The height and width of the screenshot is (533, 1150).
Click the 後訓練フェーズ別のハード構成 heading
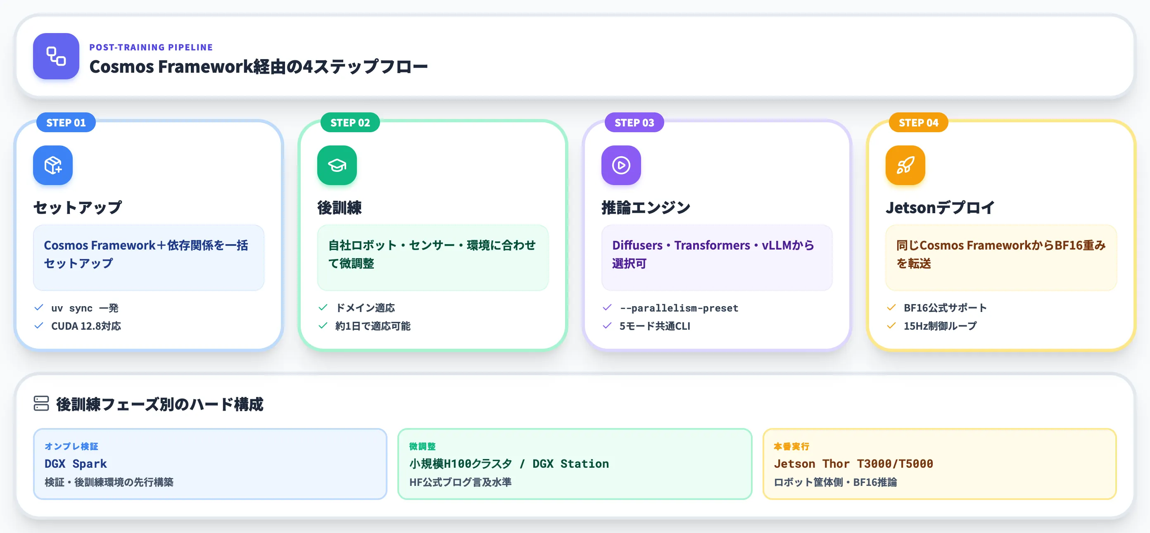[160, 405]
